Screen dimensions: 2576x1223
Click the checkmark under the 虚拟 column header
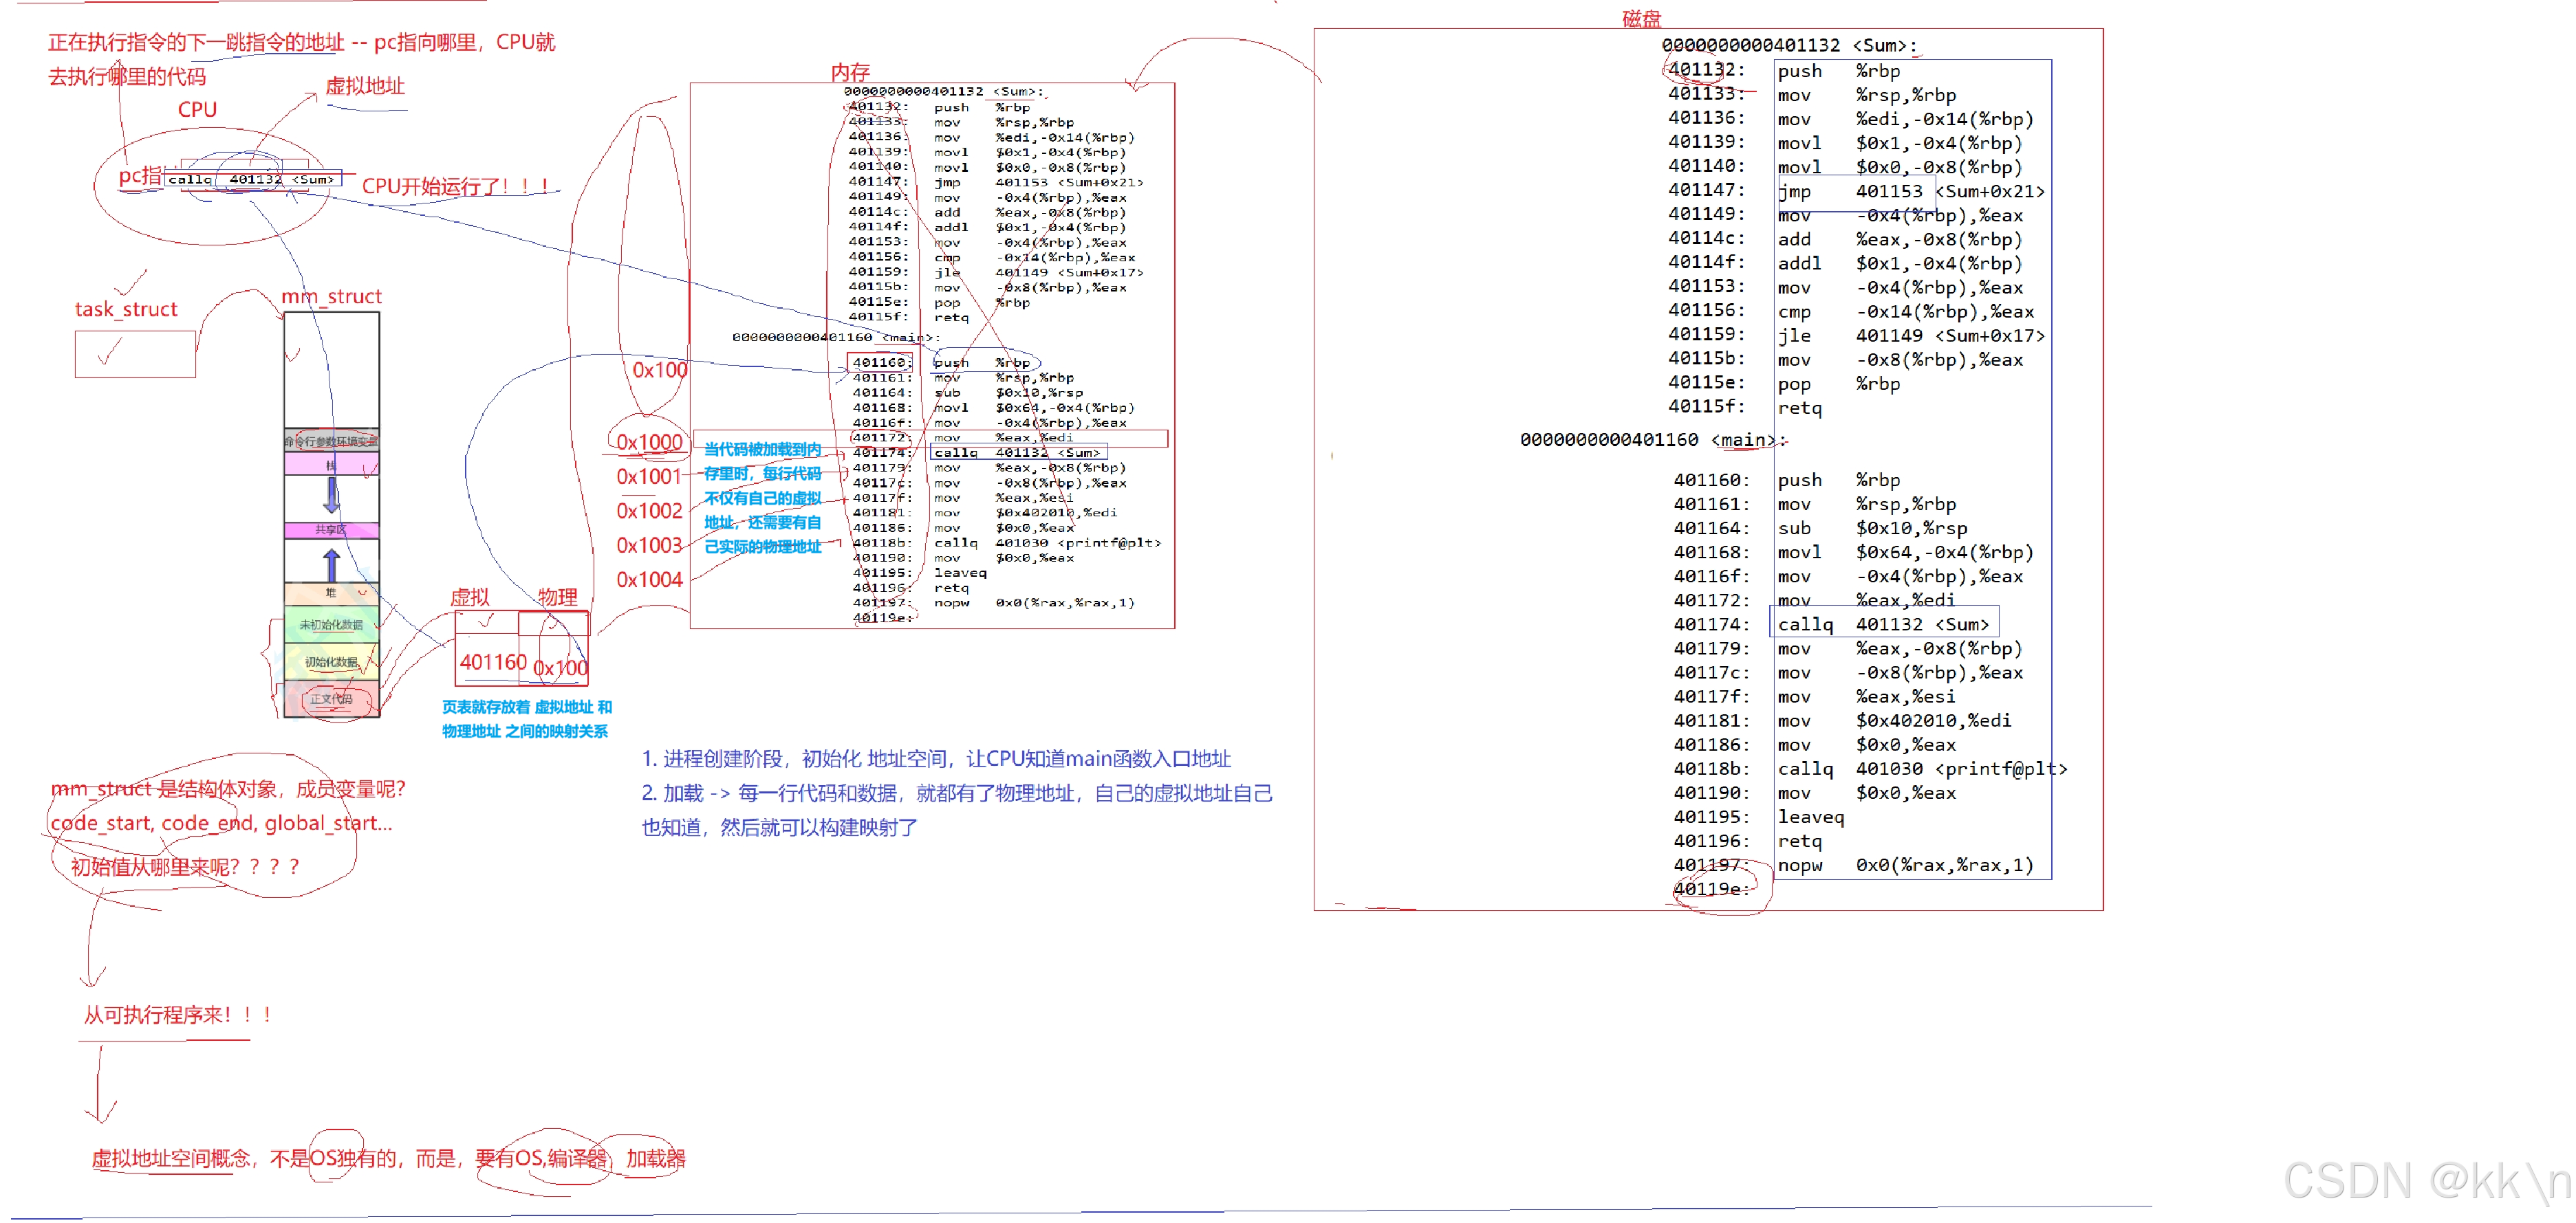pyautogui.click(x=487, y=622)
